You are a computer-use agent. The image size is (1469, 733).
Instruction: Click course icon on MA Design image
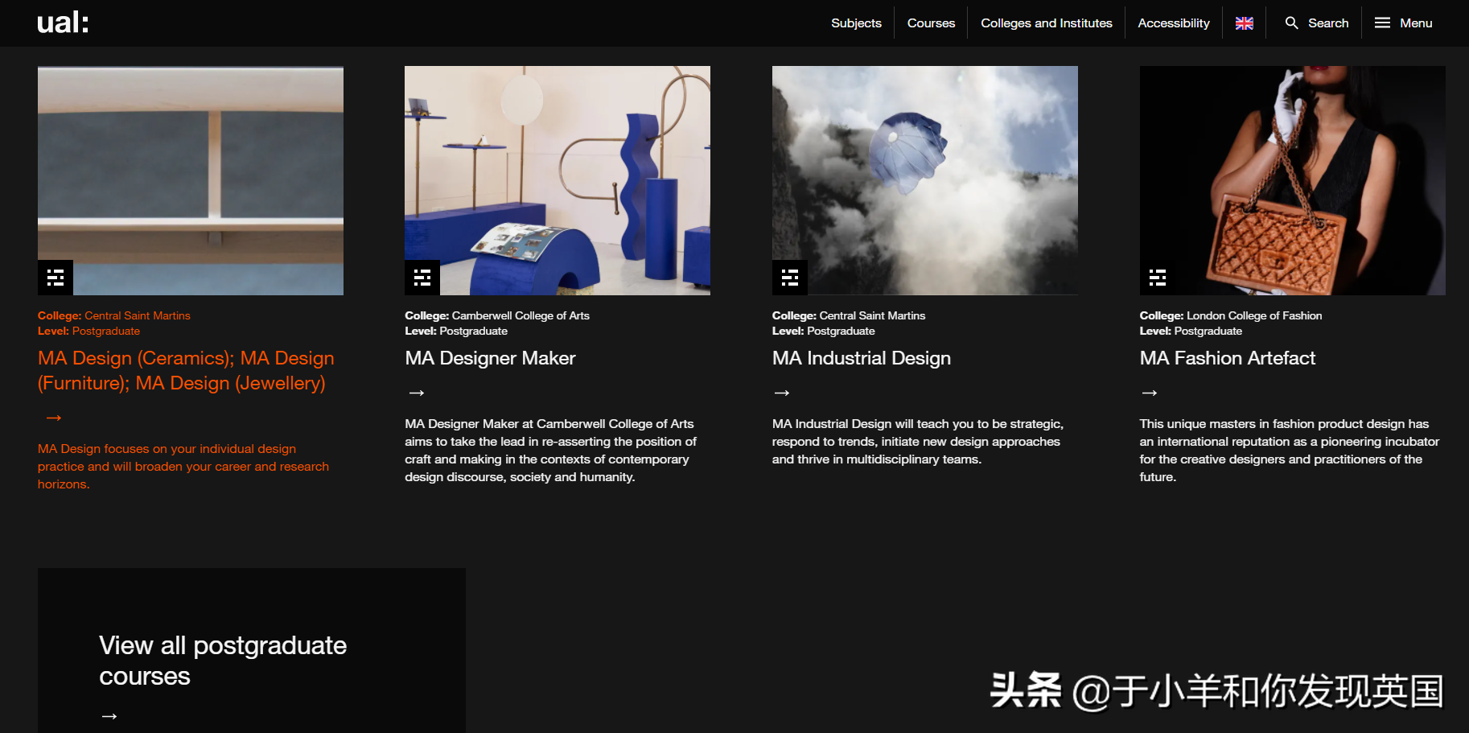click(x=56, y=278)
